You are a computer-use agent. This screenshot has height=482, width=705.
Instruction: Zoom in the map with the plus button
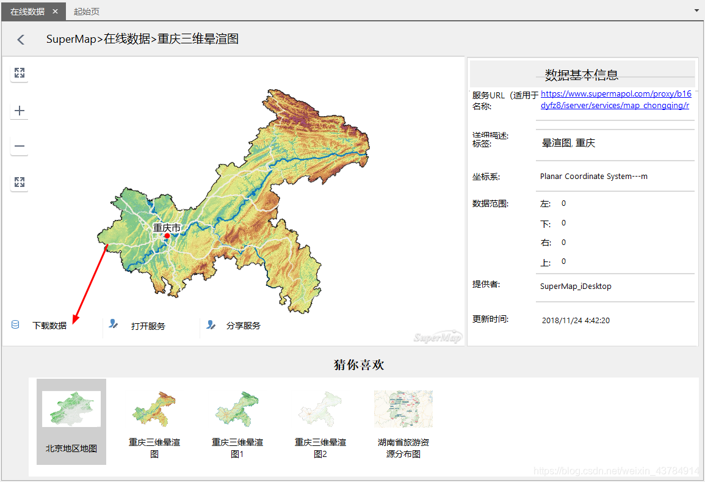point(20,110)
